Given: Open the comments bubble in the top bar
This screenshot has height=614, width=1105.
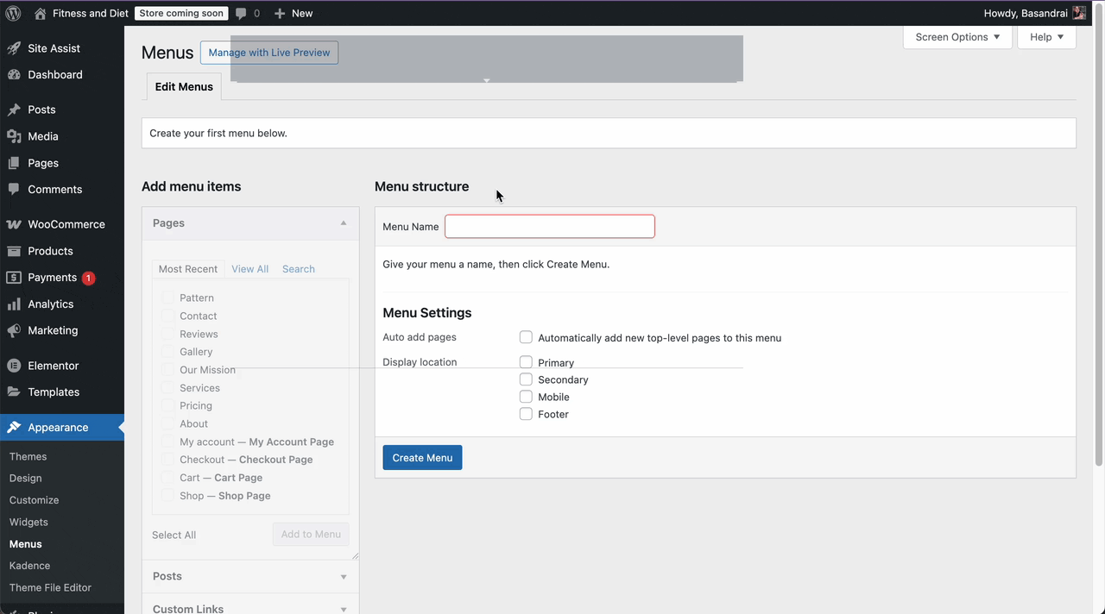Looking at the screenshot, I should coord(242,13).
